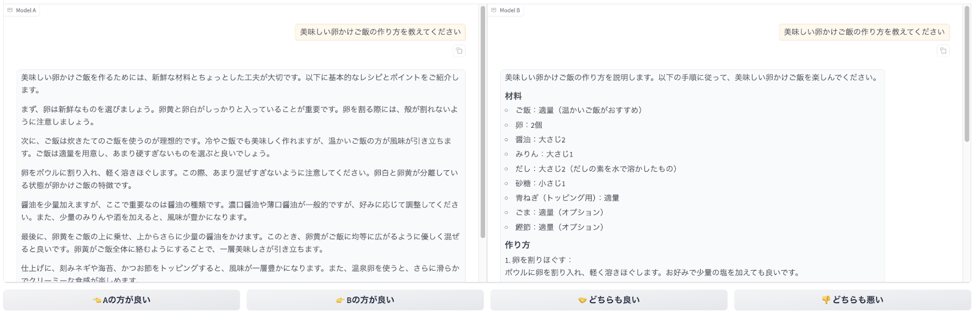This screenshot has width=975, height=314.
Task: Click the '卵：2個' ingredient line
Action: coord(528,125)
